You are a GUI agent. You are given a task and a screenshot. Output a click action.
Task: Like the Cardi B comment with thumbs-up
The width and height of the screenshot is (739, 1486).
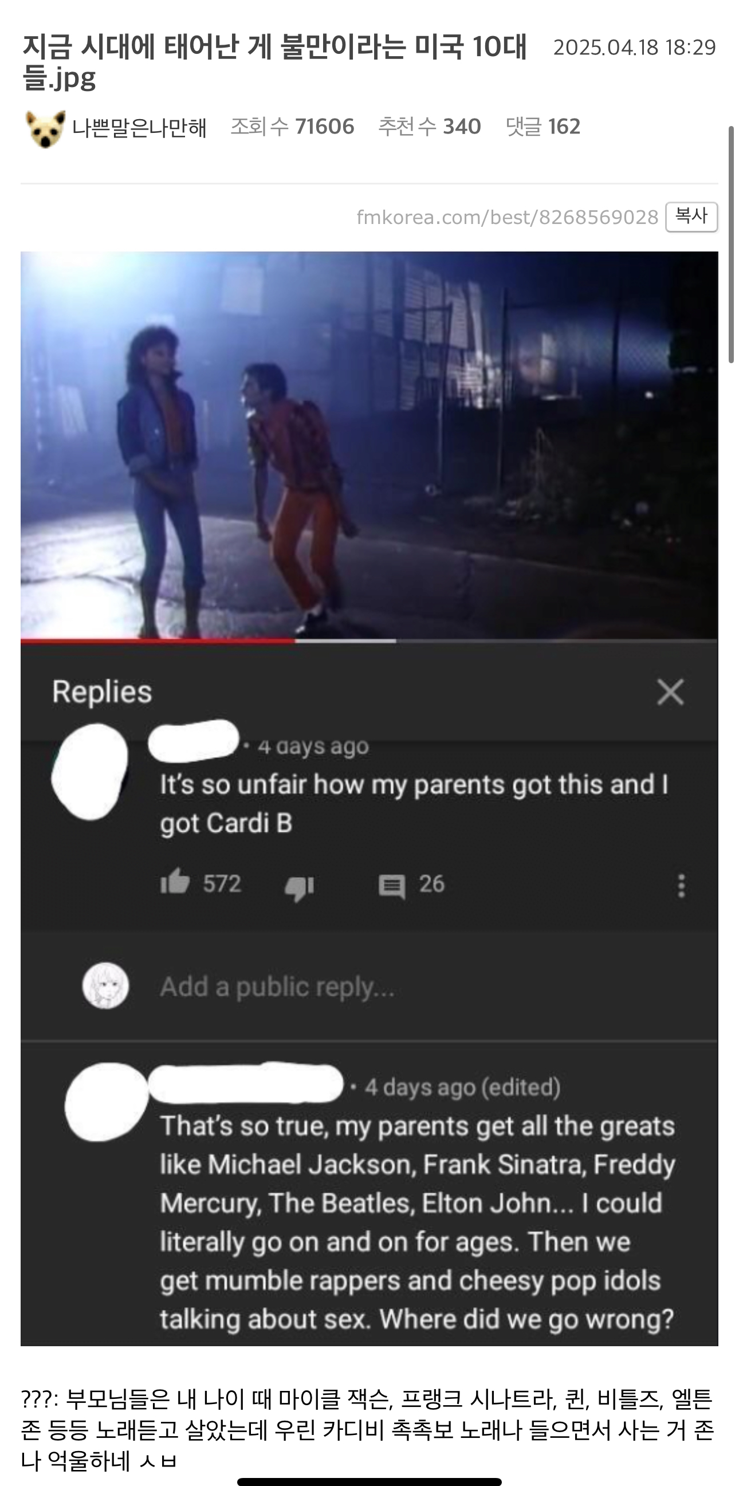tap(175, 883)
